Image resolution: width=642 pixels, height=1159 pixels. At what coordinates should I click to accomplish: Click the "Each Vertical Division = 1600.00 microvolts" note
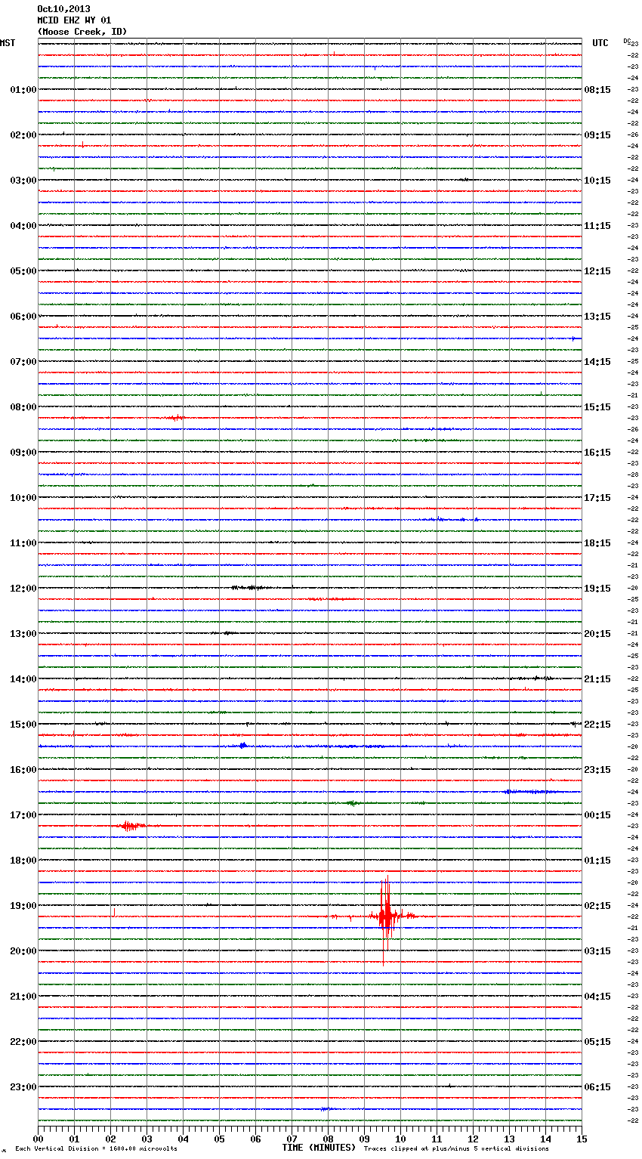[96, 1149]
